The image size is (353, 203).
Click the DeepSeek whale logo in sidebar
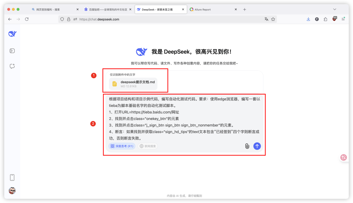tap(12, 34)
